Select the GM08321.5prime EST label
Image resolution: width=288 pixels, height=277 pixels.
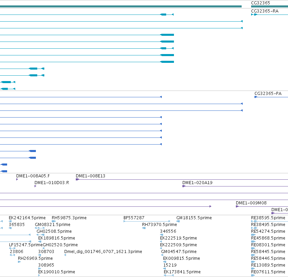click(x=52, y=225)
